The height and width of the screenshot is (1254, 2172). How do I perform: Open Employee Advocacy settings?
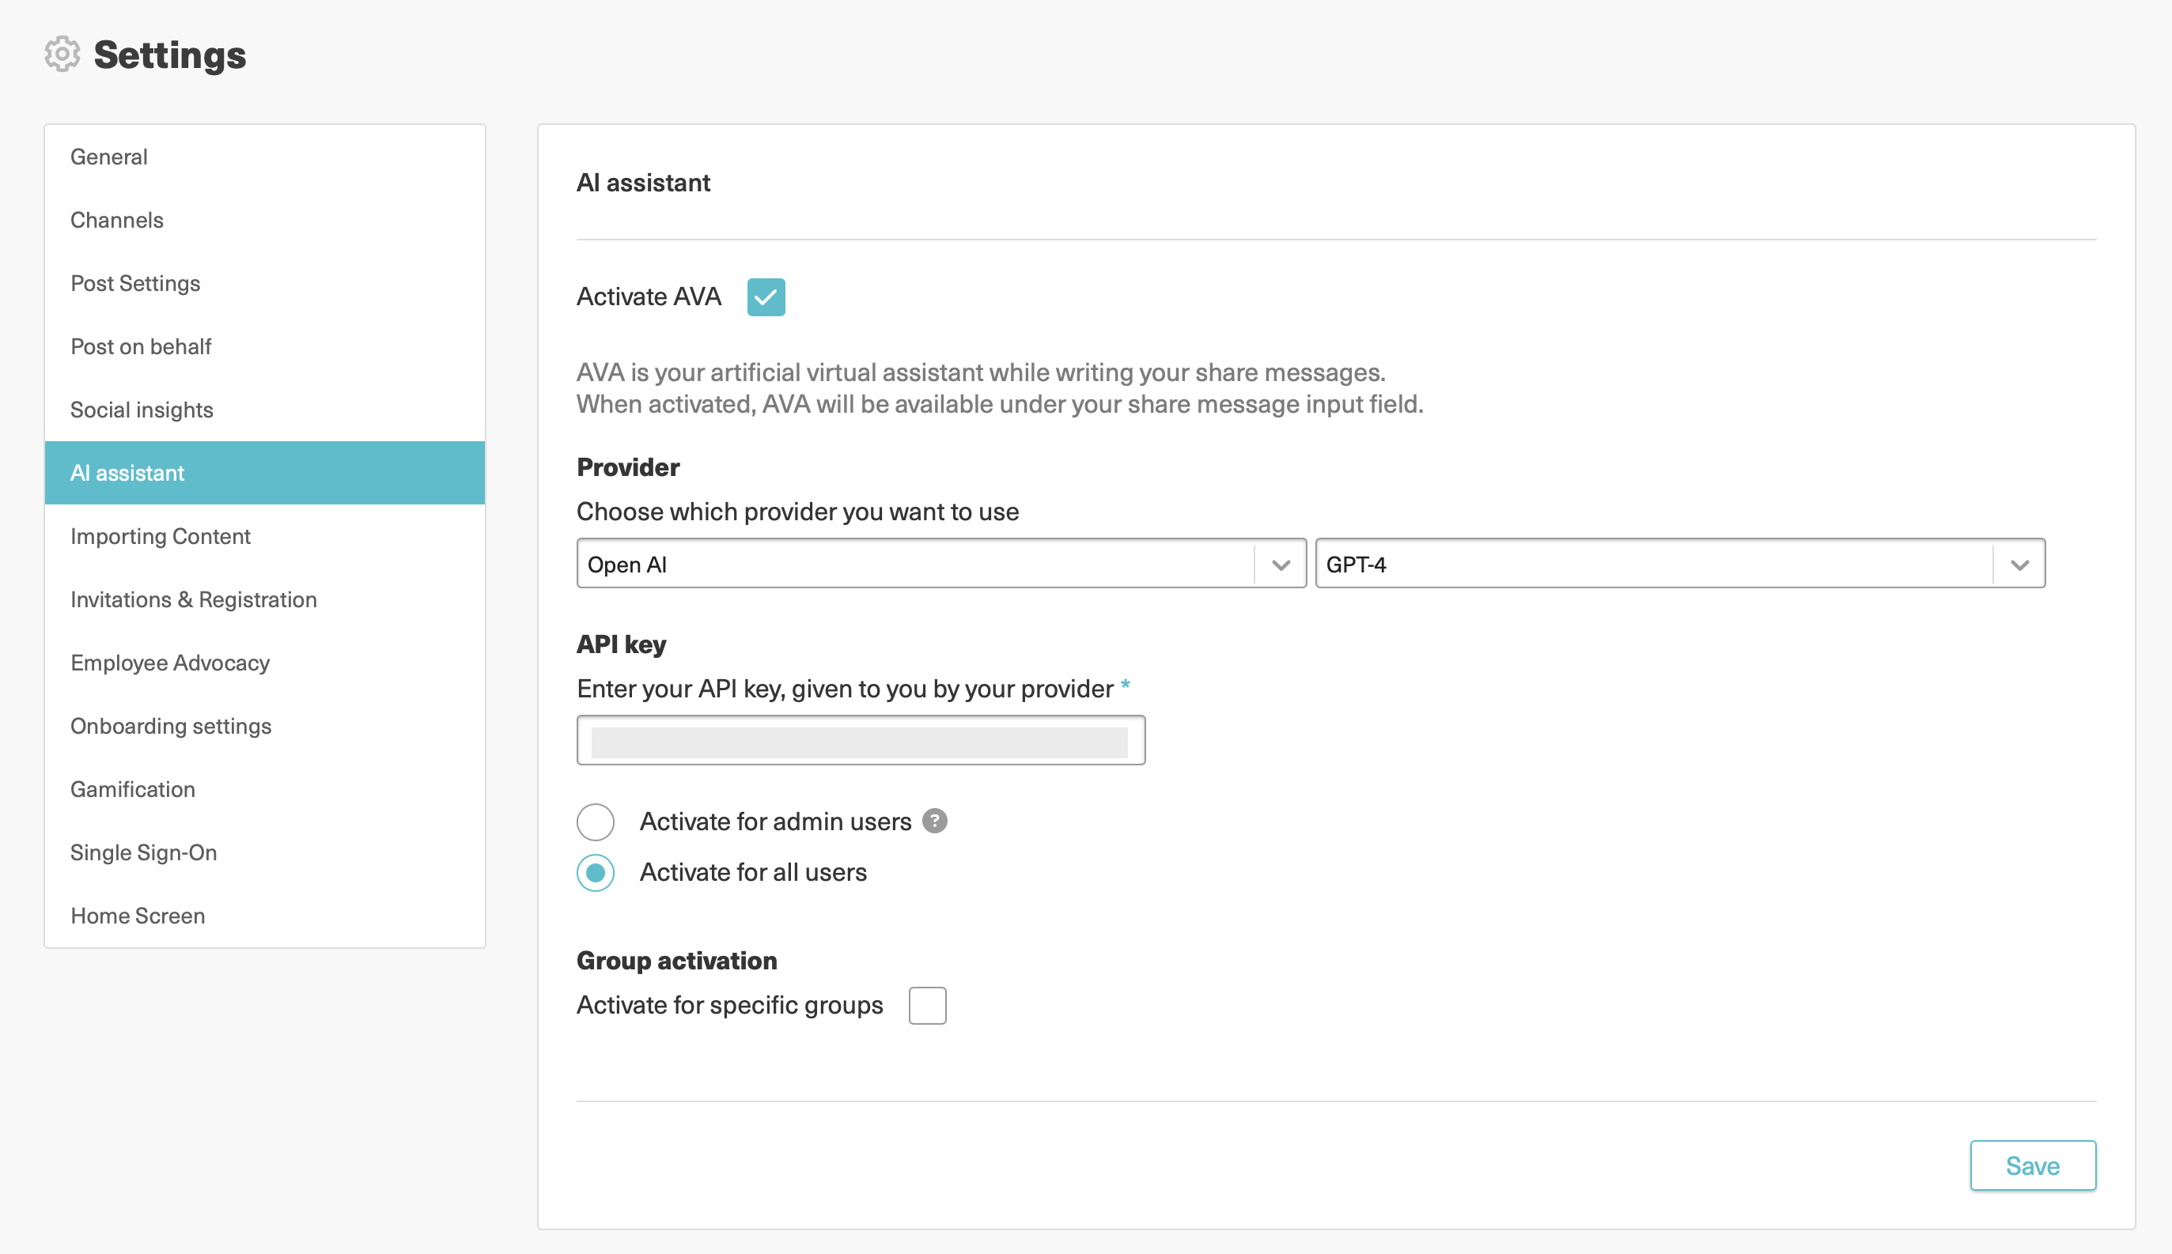(264, 663)
